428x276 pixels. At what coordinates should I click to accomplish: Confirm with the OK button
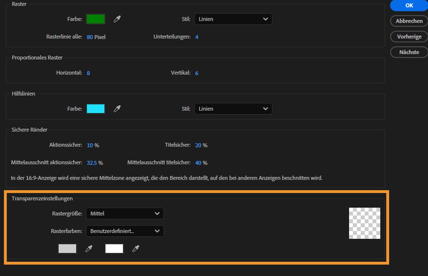(409, 5)
